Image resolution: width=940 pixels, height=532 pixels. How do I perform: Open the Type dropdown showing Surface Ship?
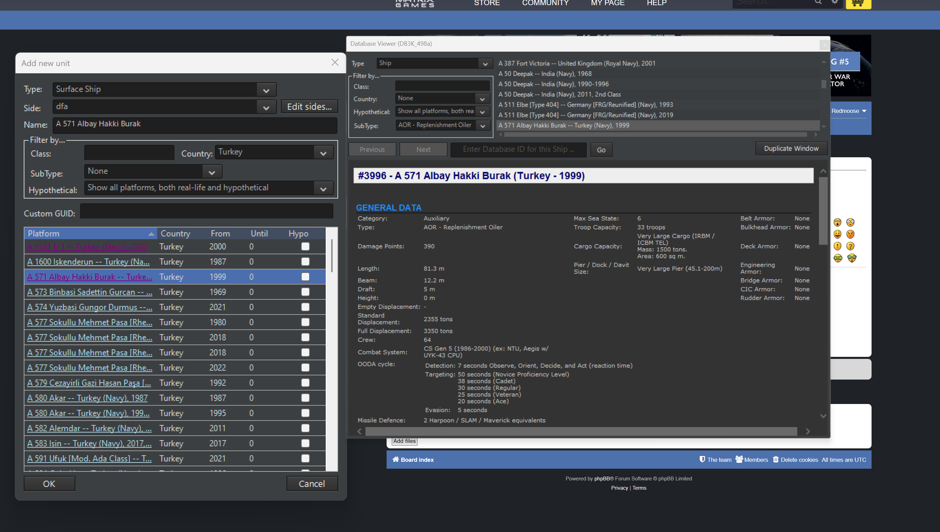(164, 89)
